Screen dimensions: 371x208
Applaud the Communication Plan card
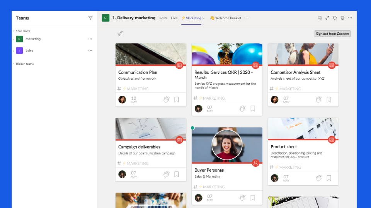[x=167, y=99]
